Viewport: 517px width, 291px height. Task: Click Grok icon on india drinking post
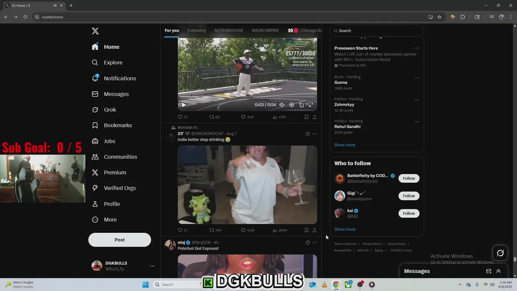[307, 134]
